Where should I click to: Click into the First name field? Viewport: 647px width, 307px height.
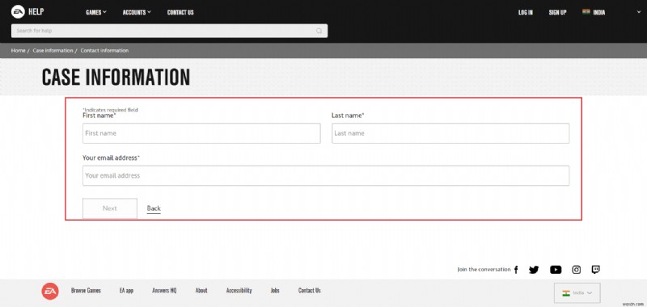point(201,133)
